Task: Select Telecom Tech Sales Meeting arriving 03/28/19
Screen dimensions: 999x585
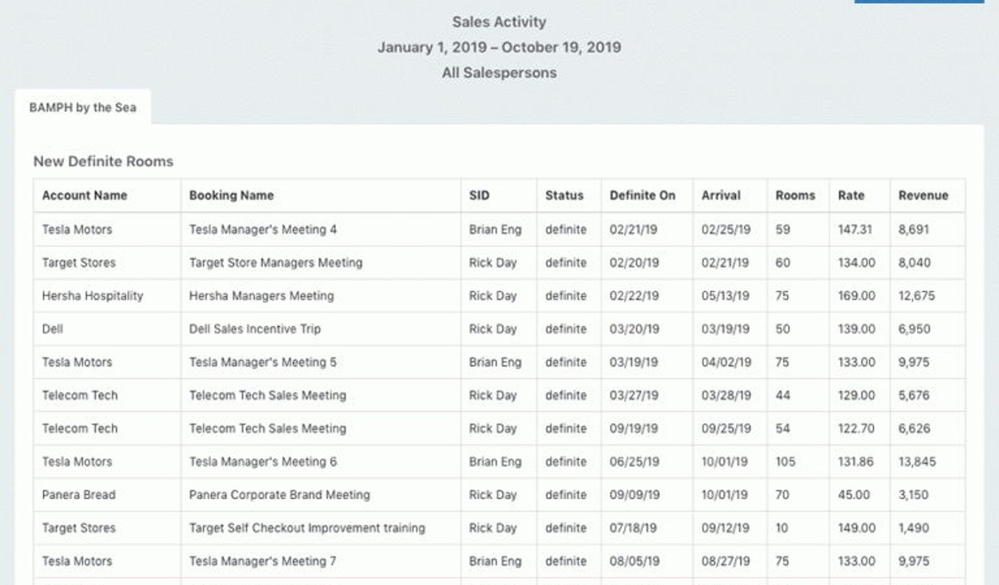Action: point(267,395)
